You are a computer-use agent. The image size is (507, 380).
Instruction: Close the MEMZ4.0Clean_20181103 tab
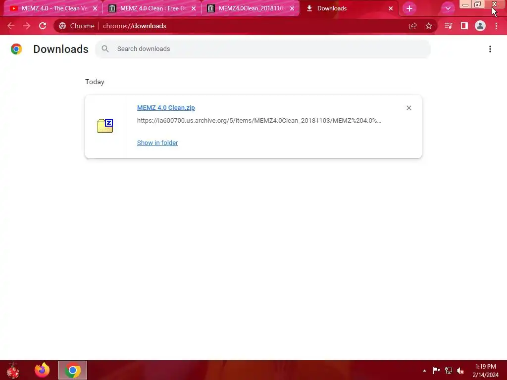tap(292, 9)
